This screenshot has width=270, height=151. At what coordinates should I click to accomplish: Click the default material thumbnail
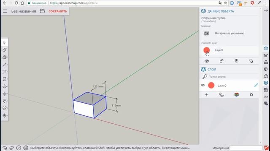pos(206,34)
